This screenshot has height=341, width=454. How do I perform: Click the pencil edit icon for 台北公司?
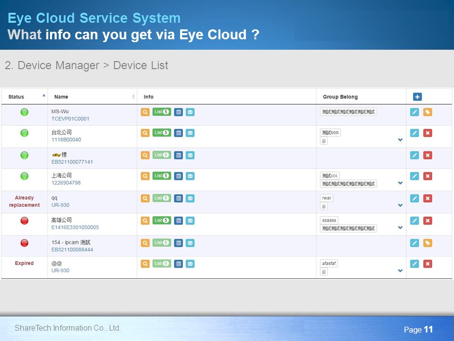[x=415, y=133]
